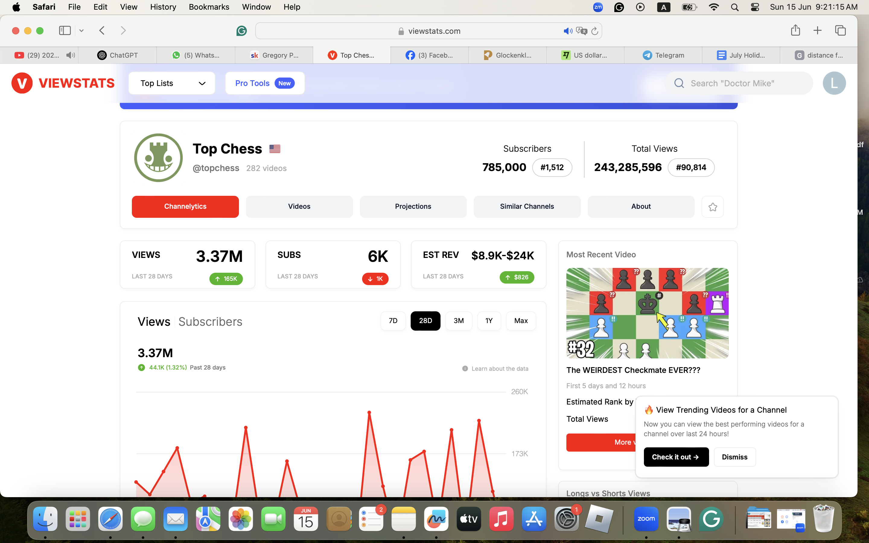
Task: Open the chevron dropdown next to sidebar button
Action: point(81,30)
